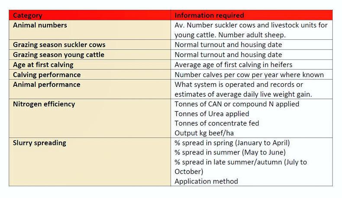Click "% spread in spring (January to April)"
The image size is (342, 198).
pos(232,143)
